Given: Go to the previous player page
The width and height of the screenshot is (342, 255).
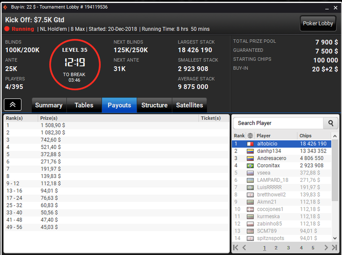Looking at the screenshot, I should pyautogui.click(x=244, y=248).
